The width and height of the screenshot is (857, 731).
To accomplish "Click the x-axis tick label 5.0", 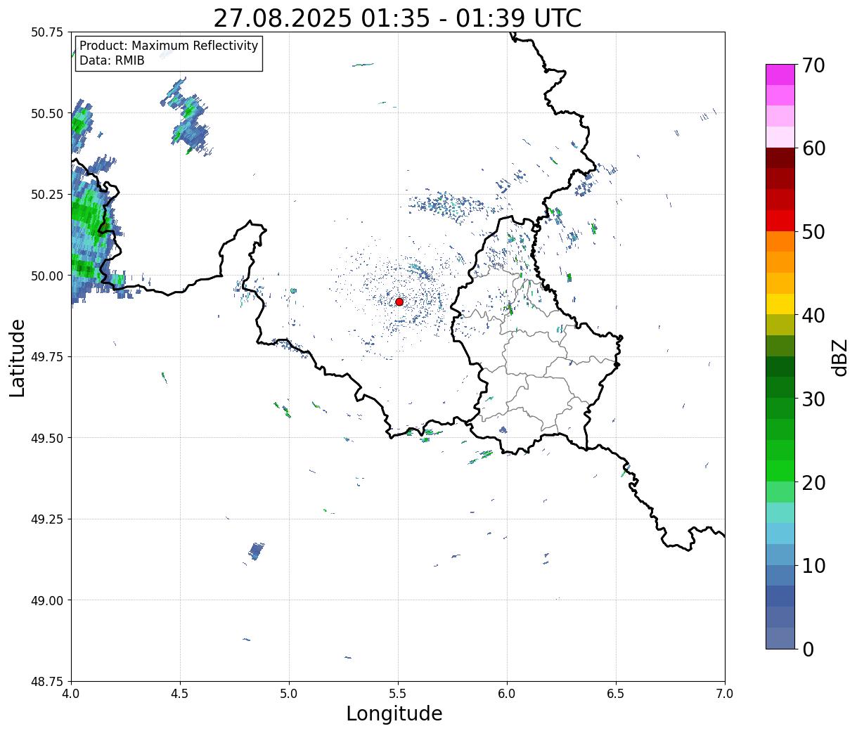I will 289,693.
